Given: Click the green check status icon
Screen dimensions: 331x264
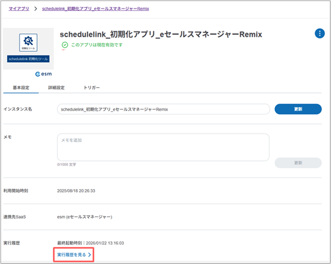Looking at the screenshot, I should [x=65, y=45].
